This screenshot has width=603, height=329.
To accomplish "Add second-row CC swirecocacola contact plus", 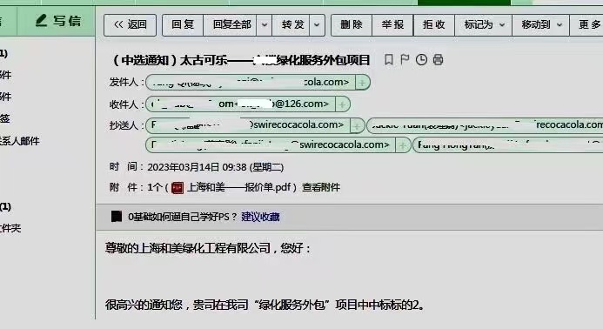I will [402, 145].
